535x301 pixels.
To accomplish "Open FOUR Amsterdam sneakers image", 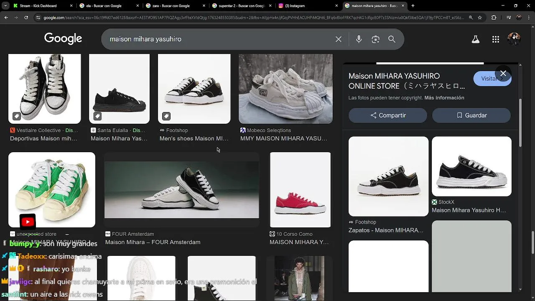I will (181, 190).
